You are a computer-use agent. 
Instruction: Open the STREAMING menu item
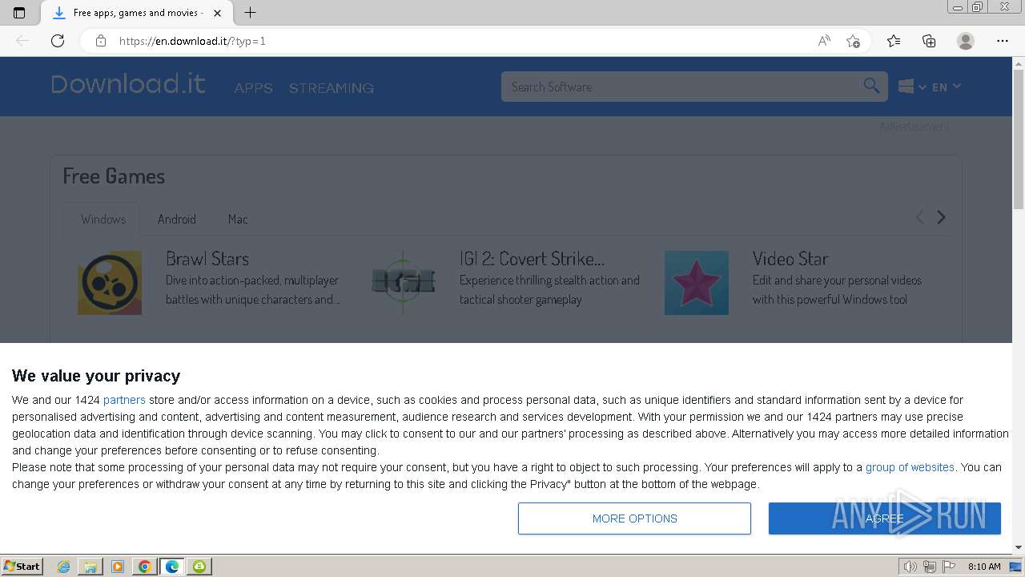[332, 88]
